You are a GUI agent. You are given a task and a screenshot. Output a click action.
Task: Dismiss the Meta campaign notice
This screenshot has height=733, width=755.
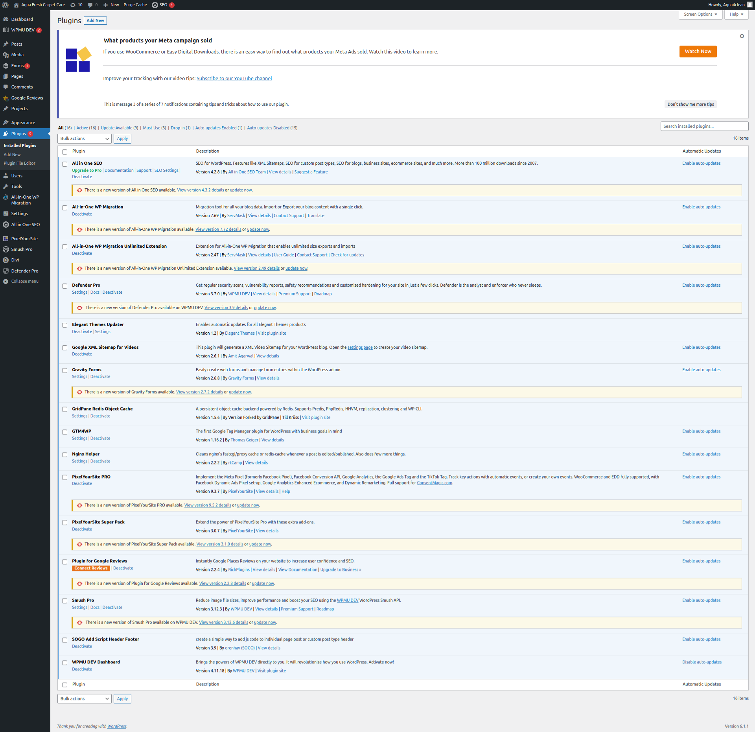pyautogui.click(x=742, y=36)
